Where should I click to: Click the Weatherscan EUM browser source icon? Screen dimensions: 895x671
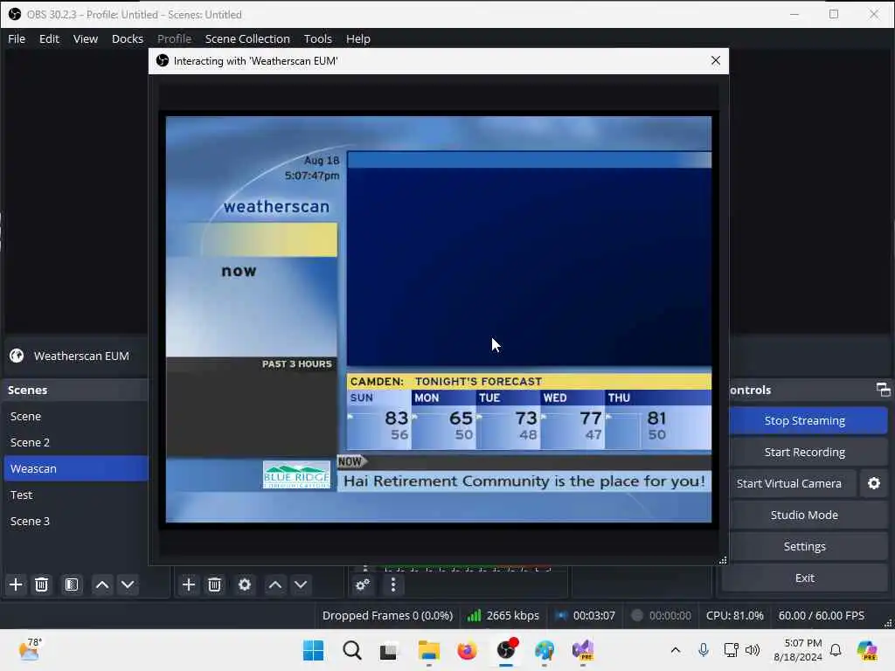pyautogui.click(x=17, y=356)
